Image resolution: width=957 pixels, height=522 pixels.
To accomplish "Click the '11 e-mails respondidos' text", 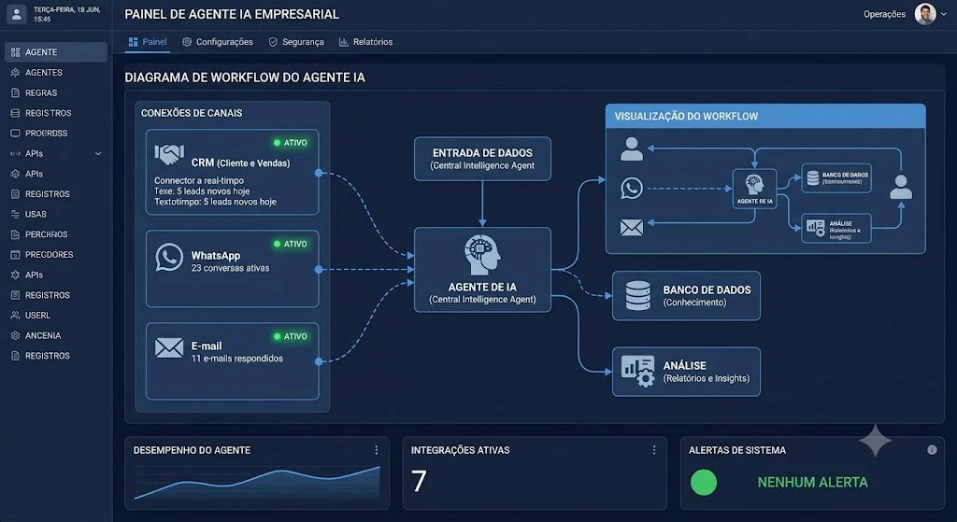I will pos(236,359).
